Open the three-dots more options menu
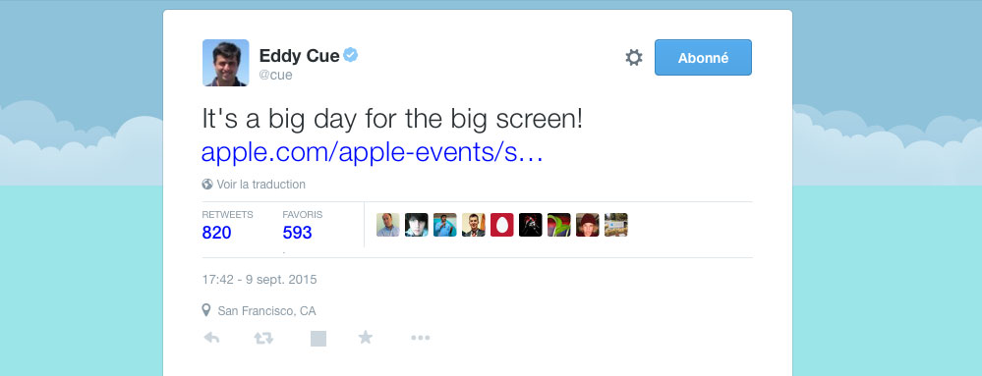Viewport: 982px width, 376px height. pyautogui.click(x=421, y=338)
